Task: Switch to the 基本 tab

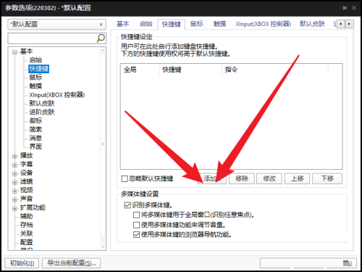Action: (123, 24)
